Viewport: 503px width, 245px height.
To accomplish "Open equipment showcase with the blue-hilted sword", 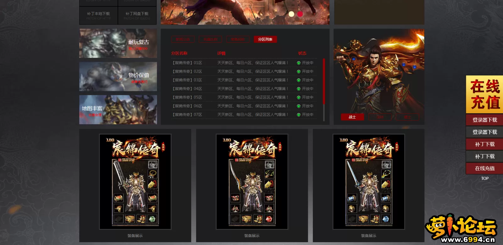I will (x=369, y=182).
